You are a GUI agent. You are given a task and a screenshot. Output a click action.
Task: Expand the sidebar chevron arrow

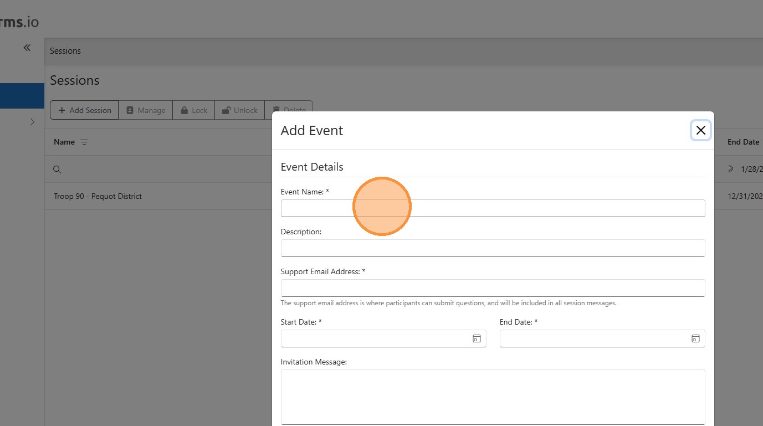[32, 122]
